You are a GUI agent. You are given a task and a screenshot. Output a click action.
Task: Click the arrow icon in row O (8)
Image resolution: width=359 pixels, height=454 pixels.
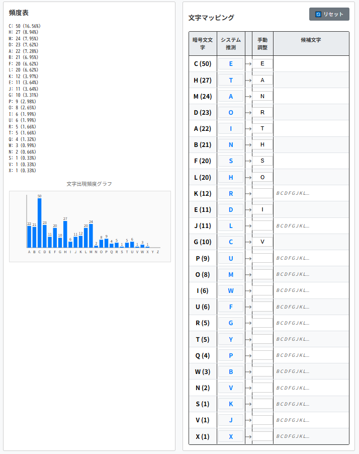point(248,274)
